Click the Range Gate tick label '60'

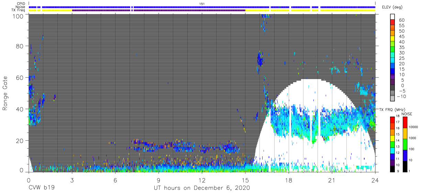tap(20, 78)
